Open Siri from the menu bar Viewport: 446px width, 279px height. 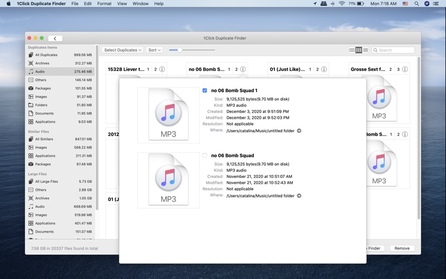(x=426, y=4)
